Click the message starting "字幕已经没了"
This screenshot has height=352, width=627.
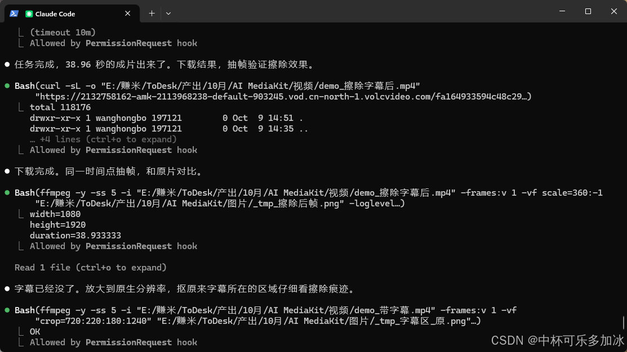pos(185,289)
